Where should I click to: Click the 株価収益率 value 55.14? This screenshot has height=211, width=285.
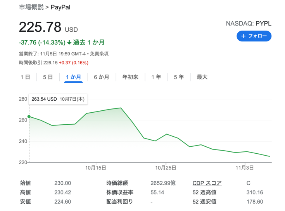point(157,192)
